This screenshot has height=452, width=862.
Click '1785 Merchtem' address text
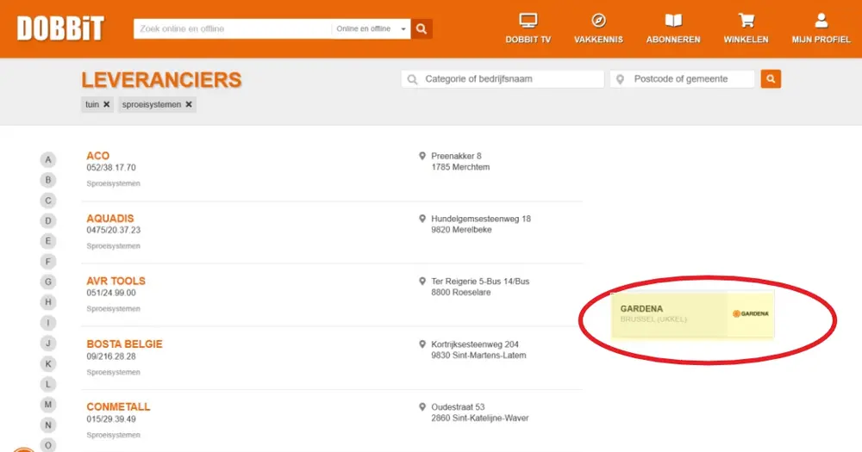460,167
